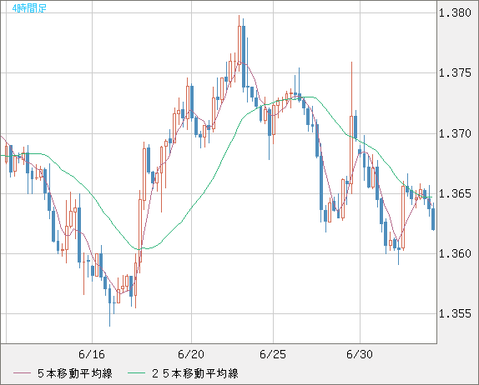Click the 6/20 date axis label
The width and height of the screenshot is (479, 385).
pos(191,354)
